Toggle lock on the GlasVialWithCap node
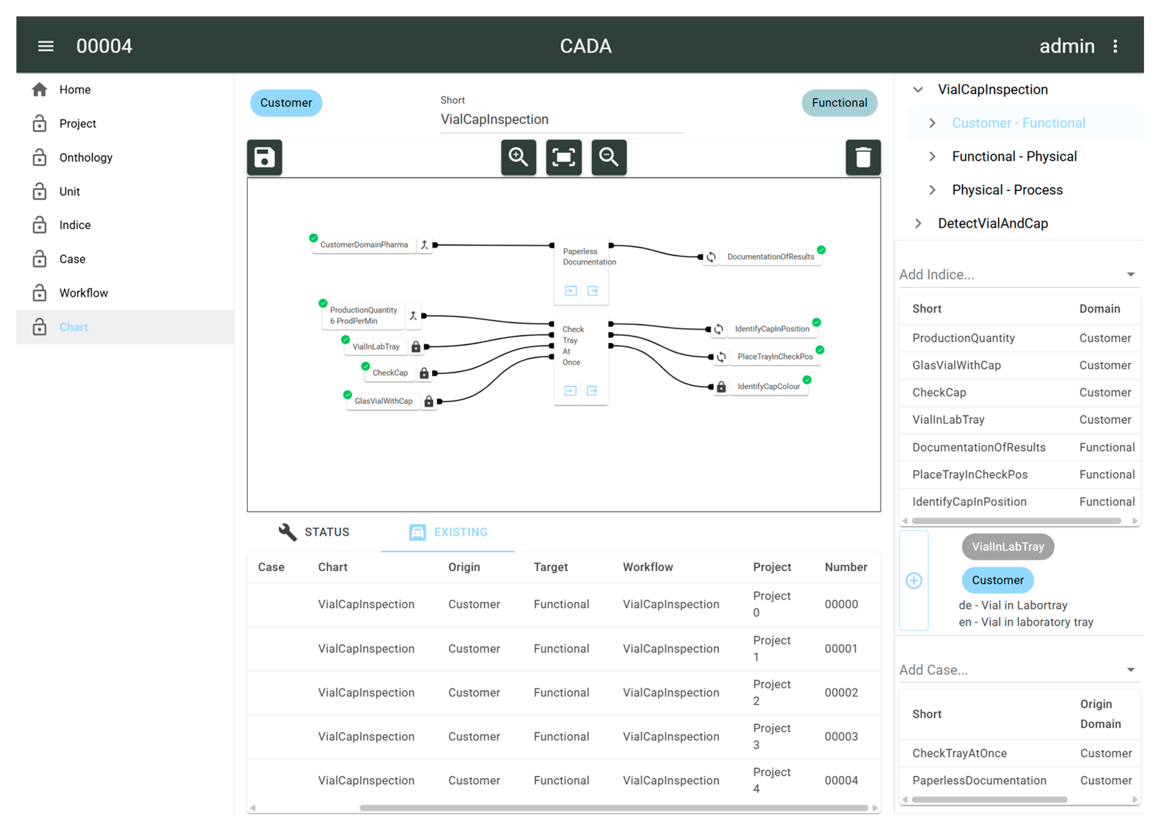The height and width of the screenshot is (824, 1156). (x=429, y=401)
